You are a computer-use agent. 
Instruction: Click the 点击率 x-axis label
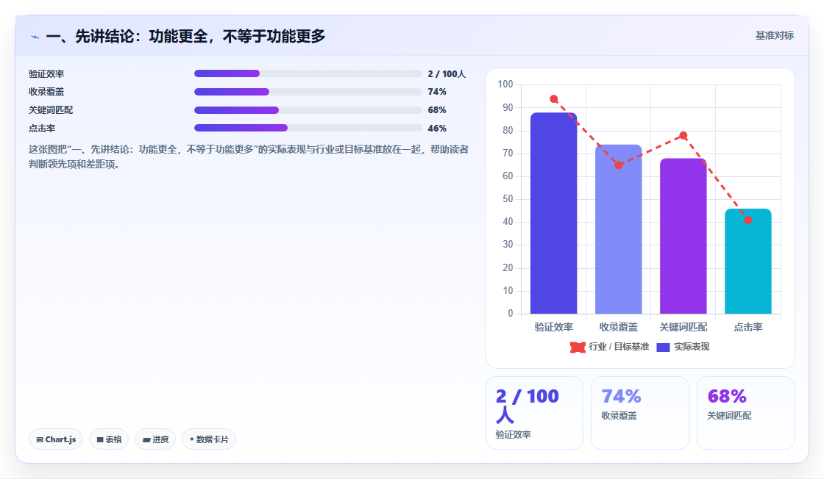[x=747, y=328]
